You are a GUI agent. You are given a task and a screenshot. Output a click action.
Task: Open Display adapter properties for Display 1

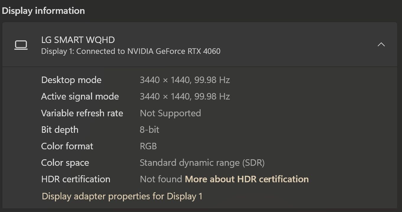click(122, 196)
